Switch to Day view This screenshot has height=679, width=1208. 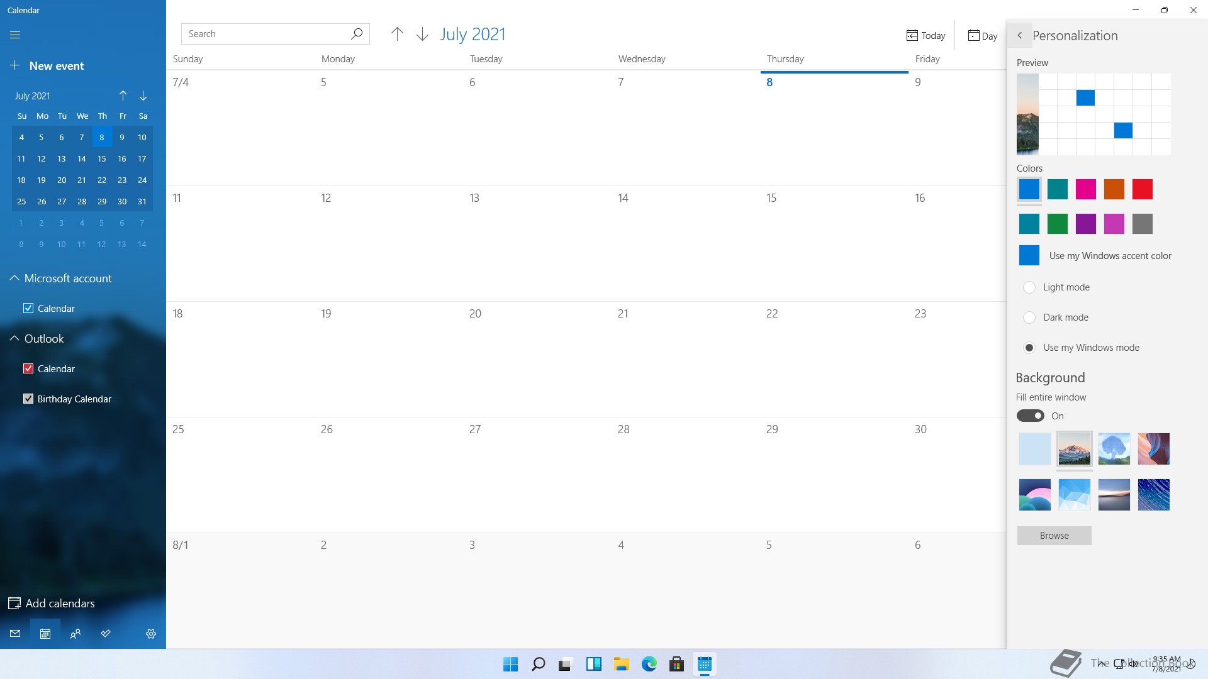[x=982, y=36]
